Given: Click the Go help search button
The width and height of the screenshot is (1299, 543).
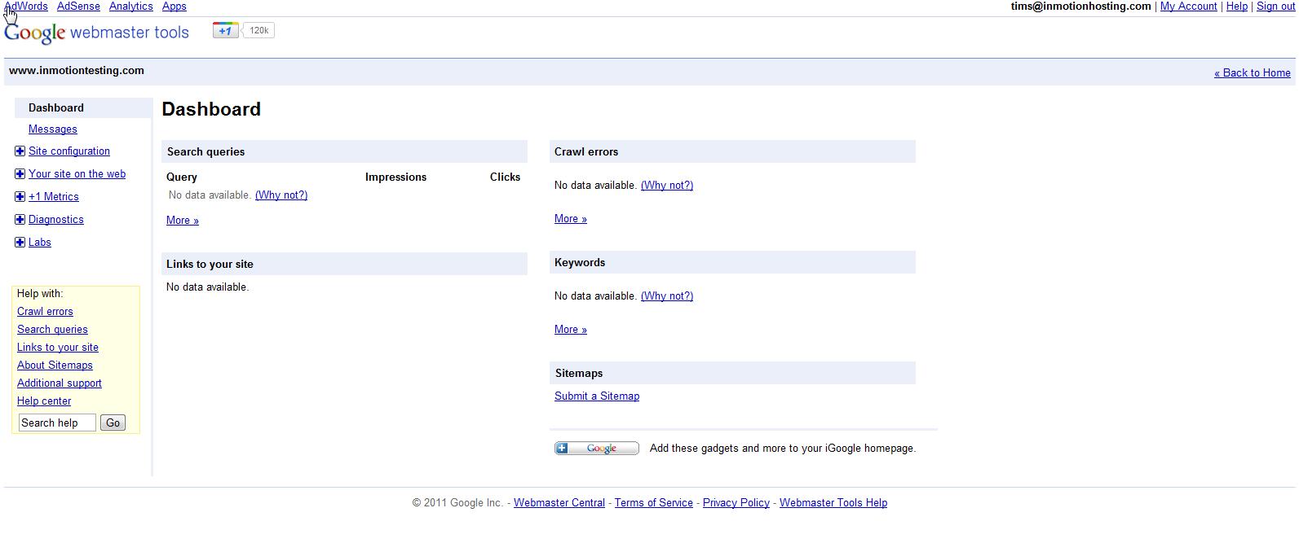Looking at the screenshot, I should coord(113,423).
